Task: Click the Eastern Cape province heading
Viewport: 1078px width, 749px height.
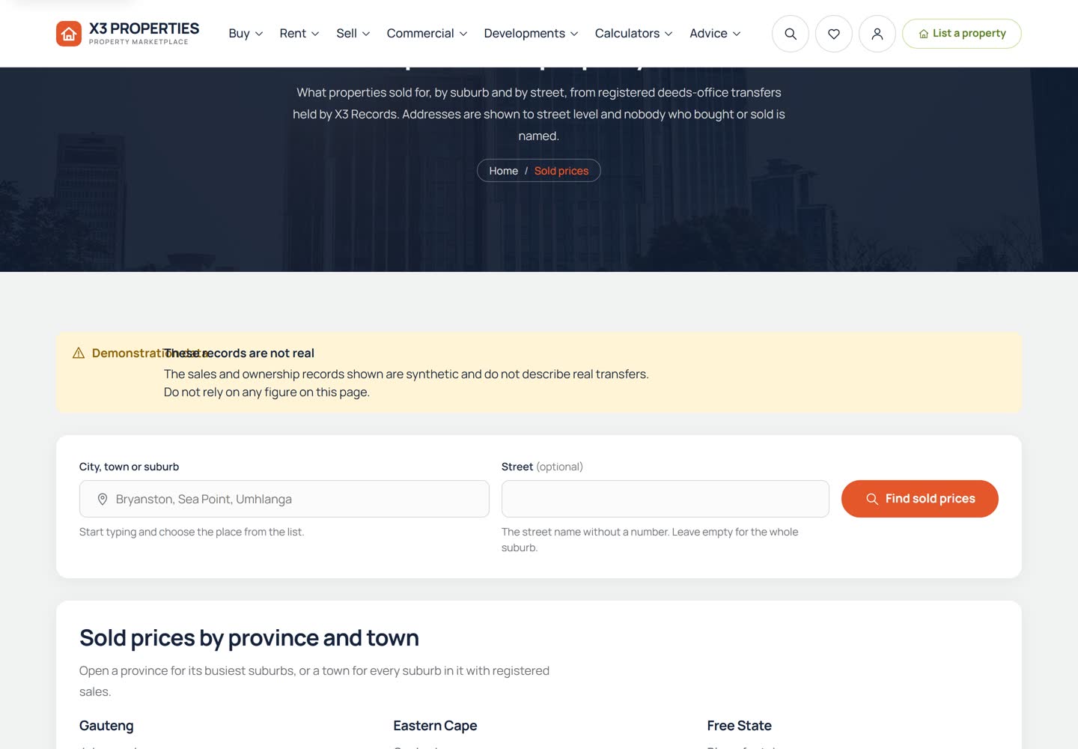Action: [x=435, y=726]
